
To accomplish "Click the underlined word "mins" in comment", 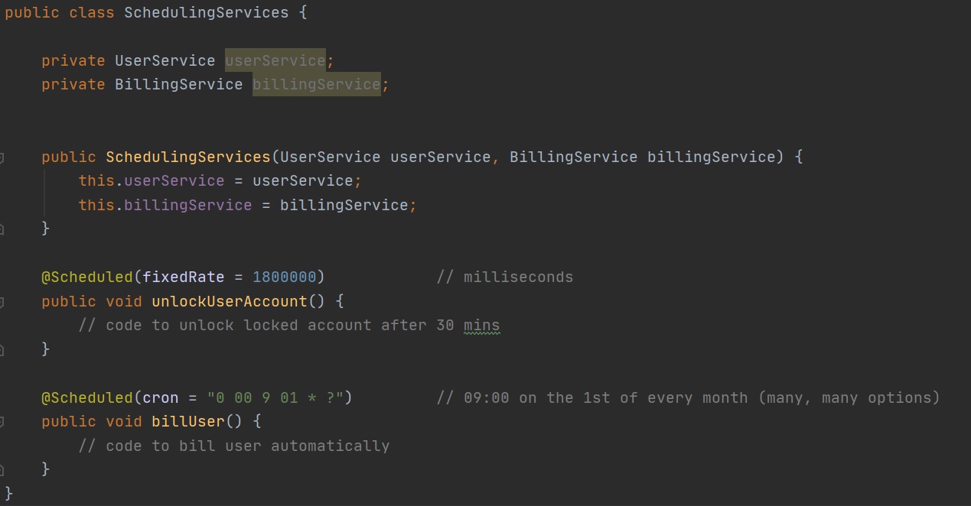I will coord(481,325).
